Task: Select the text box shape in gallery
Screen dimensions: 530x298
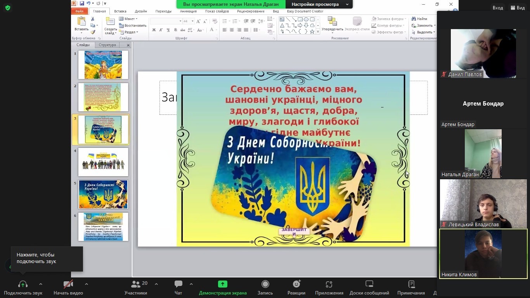Action: (282, 19)
